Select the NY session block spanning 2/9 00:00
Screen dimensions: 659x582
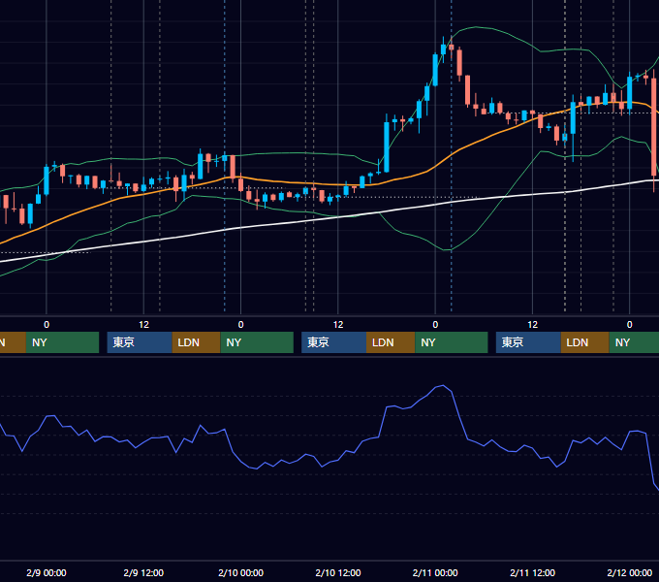point(62,342)
